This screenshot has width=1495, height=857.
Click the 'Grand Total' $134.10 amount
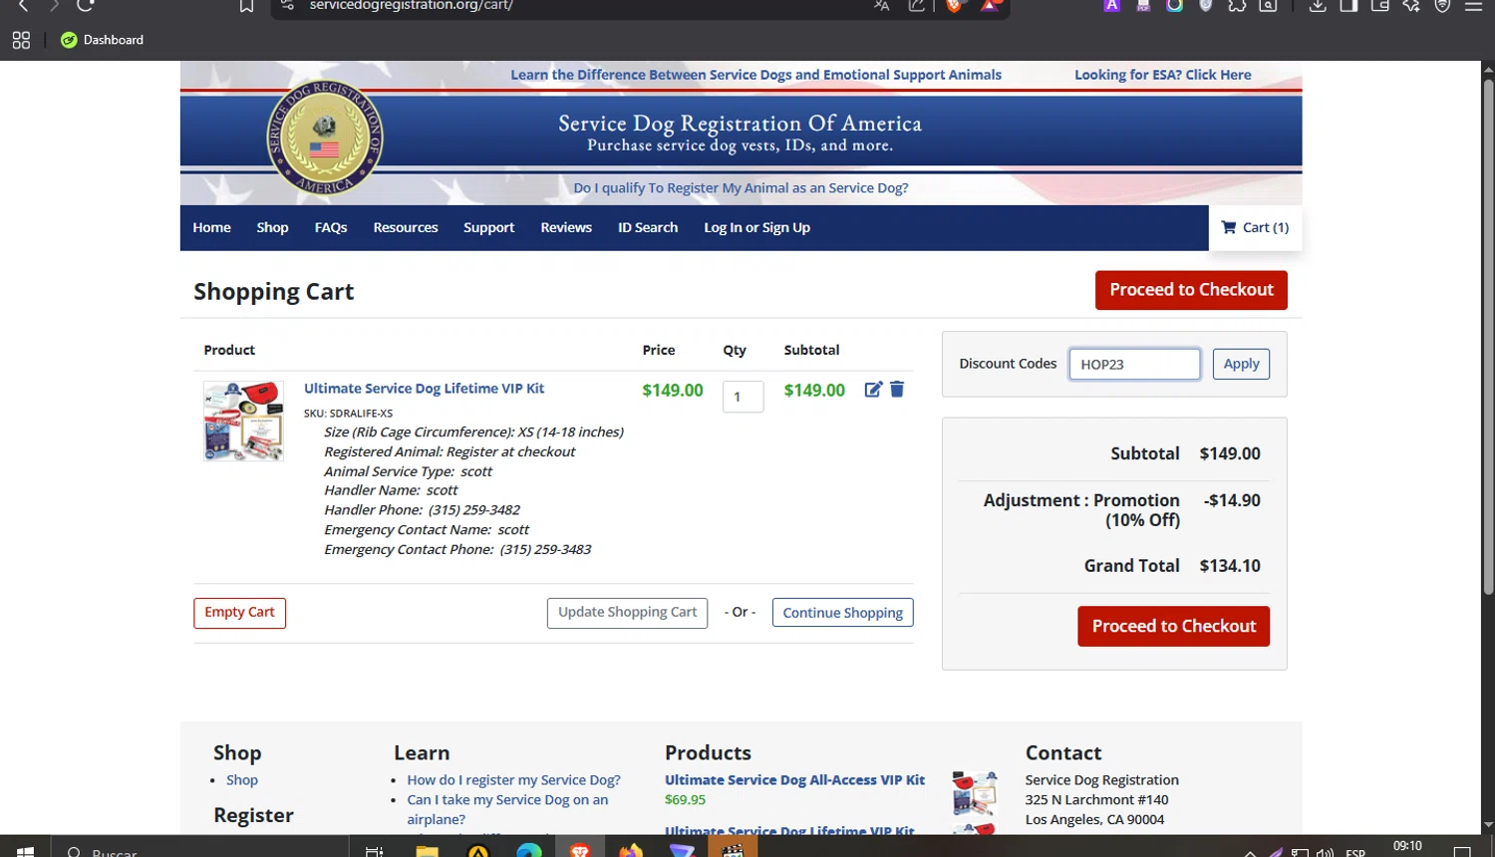click(1230, 566)
